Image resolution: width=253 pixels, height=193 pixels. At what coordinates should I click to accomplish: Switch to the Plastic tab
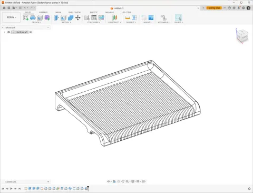[94, 12]
